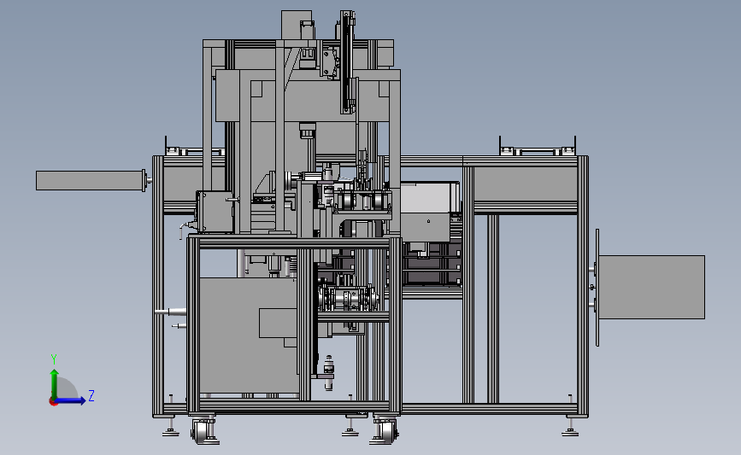Select the large grey cabinet panel at lower left

click(x=249, y=335)
